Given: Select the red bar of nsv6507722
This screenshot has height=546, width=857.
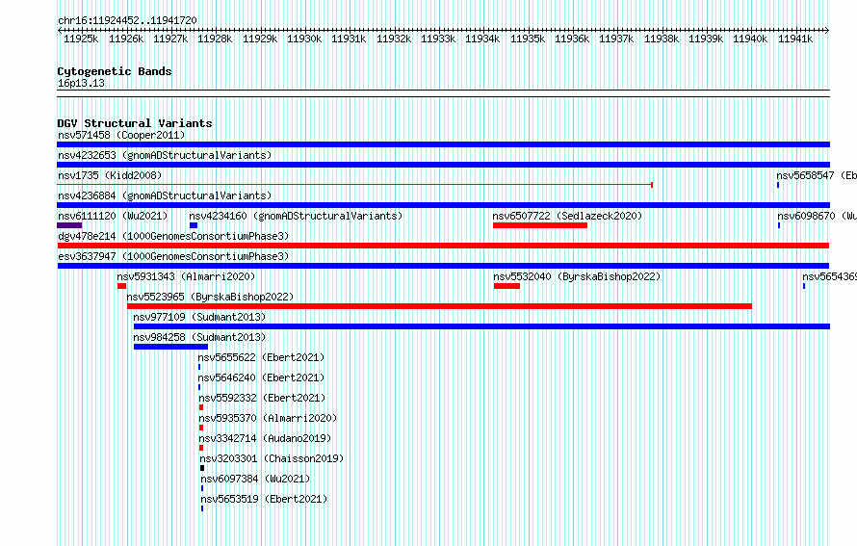Looking at the screenshot, I should [x=540, y=225].
